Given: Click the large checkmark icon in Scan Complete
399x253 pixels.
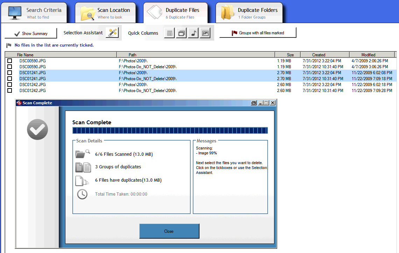Looking at the screenshot, I should click(37, 129).
